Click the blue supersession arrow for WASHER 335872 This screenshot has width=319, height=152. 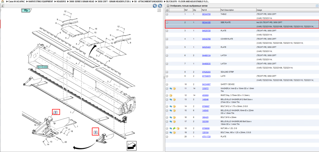pyautogui.click(x=171, y=89)
